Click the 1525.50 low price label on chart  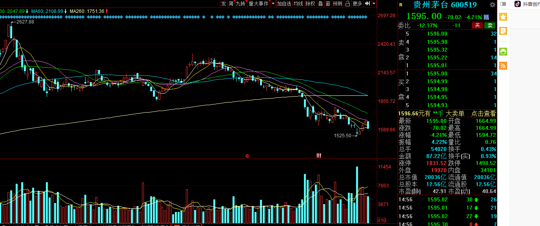coord(343,135)
